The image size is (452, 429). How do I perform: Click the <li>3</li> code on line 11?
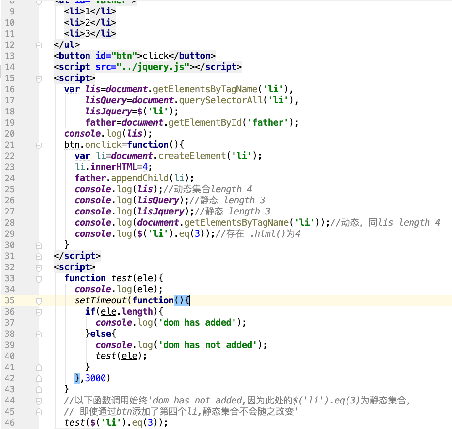point(90,34)
